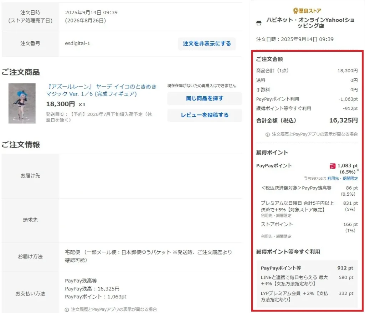
Task: Click the 発送目安 shipping estimate text
Action: coord(99,117)
